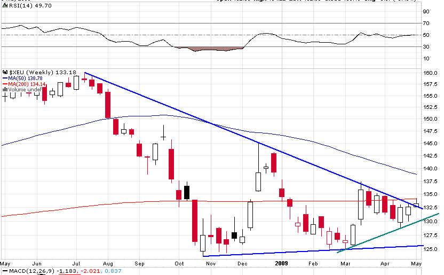
Task: Click the volume bars icon beside Volume
Action: 5,90
